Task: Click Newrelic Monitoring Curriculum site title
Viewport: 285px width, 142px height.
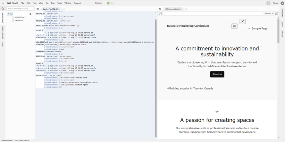Action: click(x=188, y=26)
